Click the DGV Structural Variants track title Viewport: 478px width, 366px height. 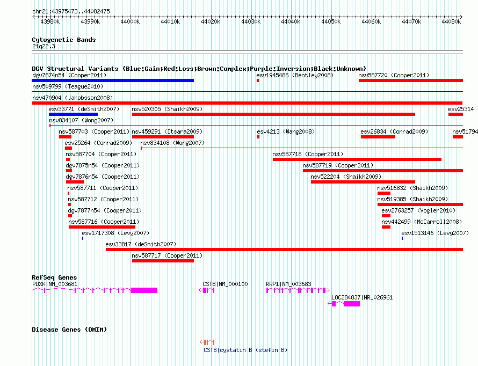pos(199,69)
